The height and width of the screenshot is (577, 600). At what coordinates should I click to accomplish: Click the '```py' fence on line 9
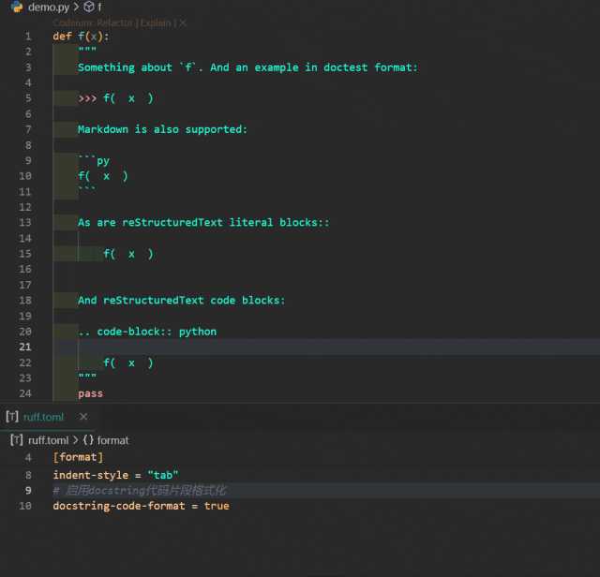[94, 160]
